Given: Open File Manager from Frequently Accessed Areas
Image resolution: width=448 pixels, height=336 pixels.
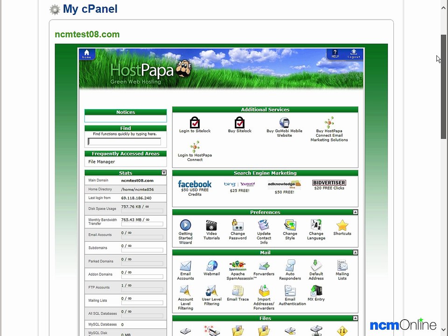Looking at the screenshot, I should (x=101, y=162).
